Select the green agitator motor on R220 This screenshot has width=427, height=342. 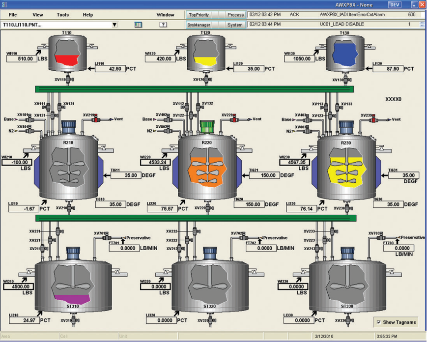point(207,127)
